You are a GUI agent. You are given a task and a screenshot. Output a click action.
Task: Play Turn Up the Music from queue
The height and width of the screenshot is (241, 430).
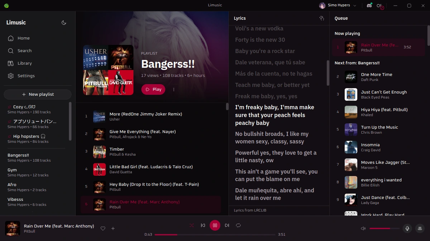tap(378, 130)
